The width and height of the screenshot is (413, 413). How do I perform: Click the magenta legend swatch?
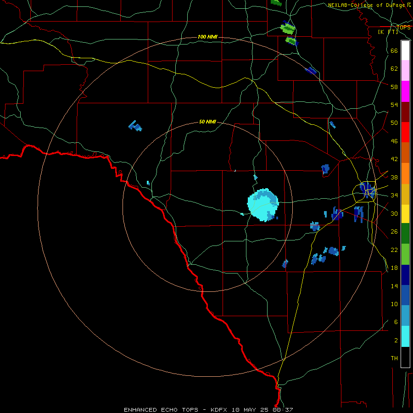tap(405, 91)
